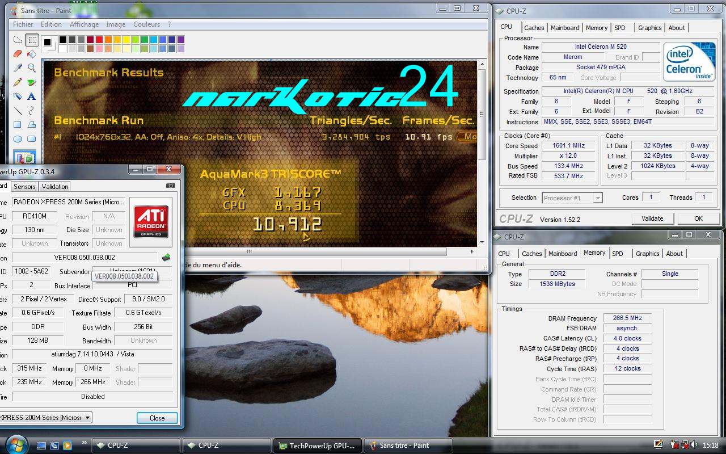Click the volume speaker tray icon

tap(694, 445)
